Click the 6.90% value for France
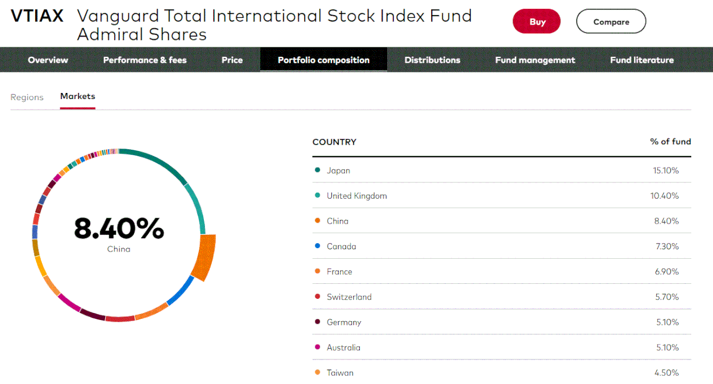Screen dimensions: 713x384 pos(667,272)
